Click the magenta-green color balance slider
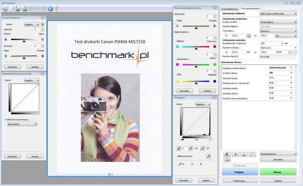Viewport: 303px width, 186px height. pos(196,65)
